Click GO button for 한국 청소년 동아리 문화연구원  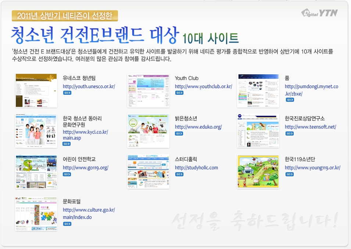(x=67, y=144)
